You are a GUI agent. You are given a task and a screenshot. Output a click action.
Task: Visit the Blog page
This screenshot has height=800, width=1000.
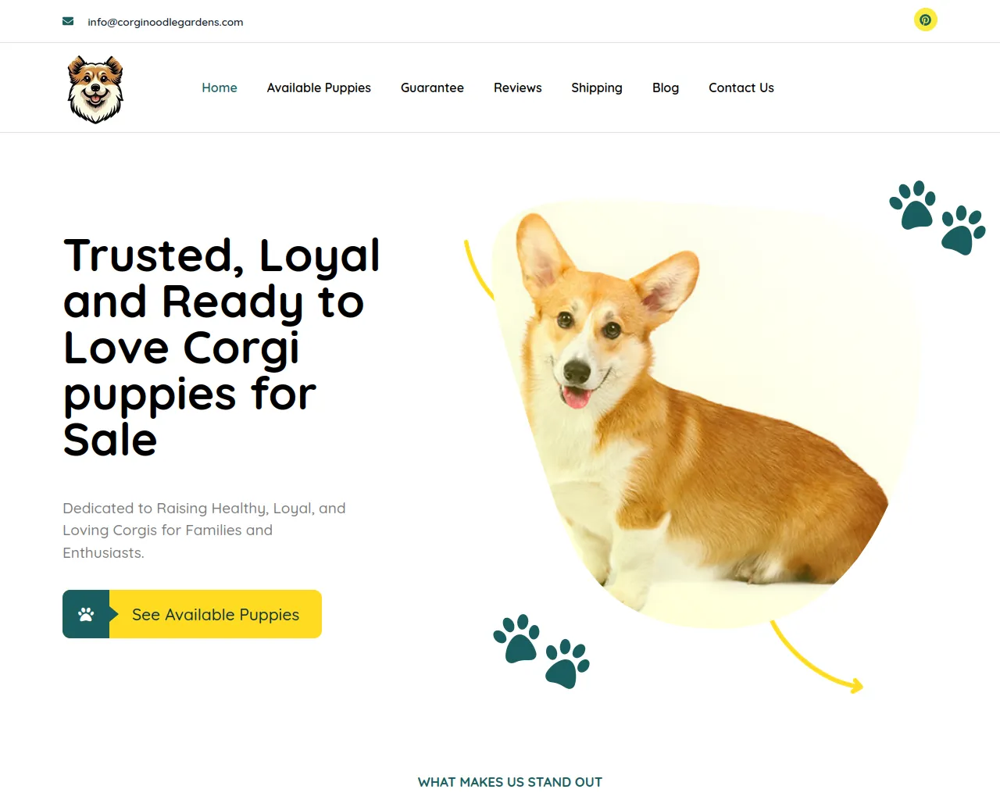(x=666, y=87)
